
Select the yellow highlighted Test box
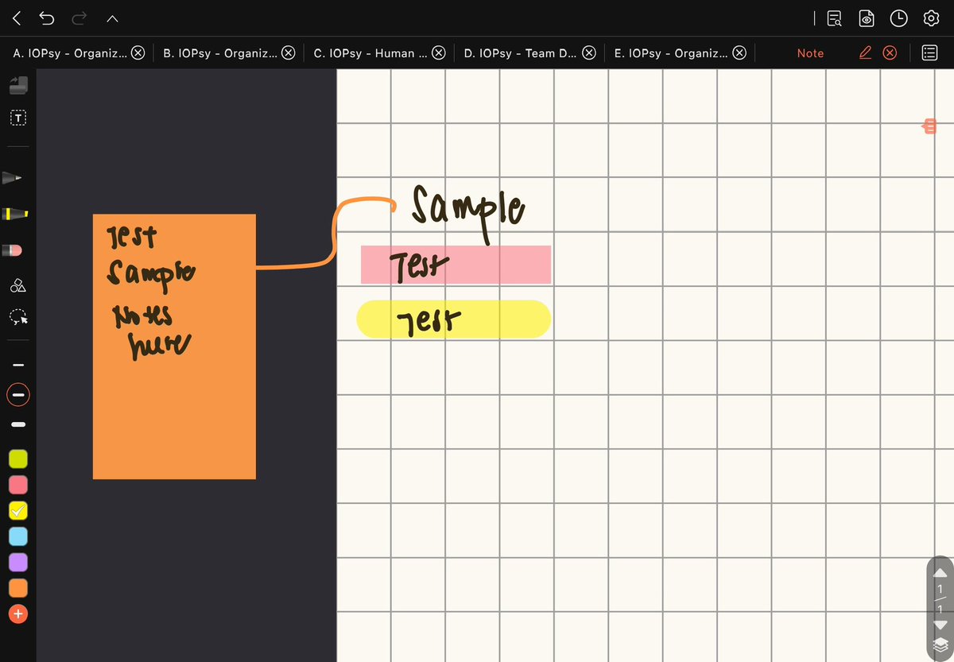point(454,319)
